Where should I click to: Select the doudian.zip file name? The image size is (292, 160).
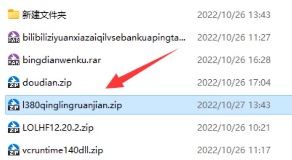(47, 83)
